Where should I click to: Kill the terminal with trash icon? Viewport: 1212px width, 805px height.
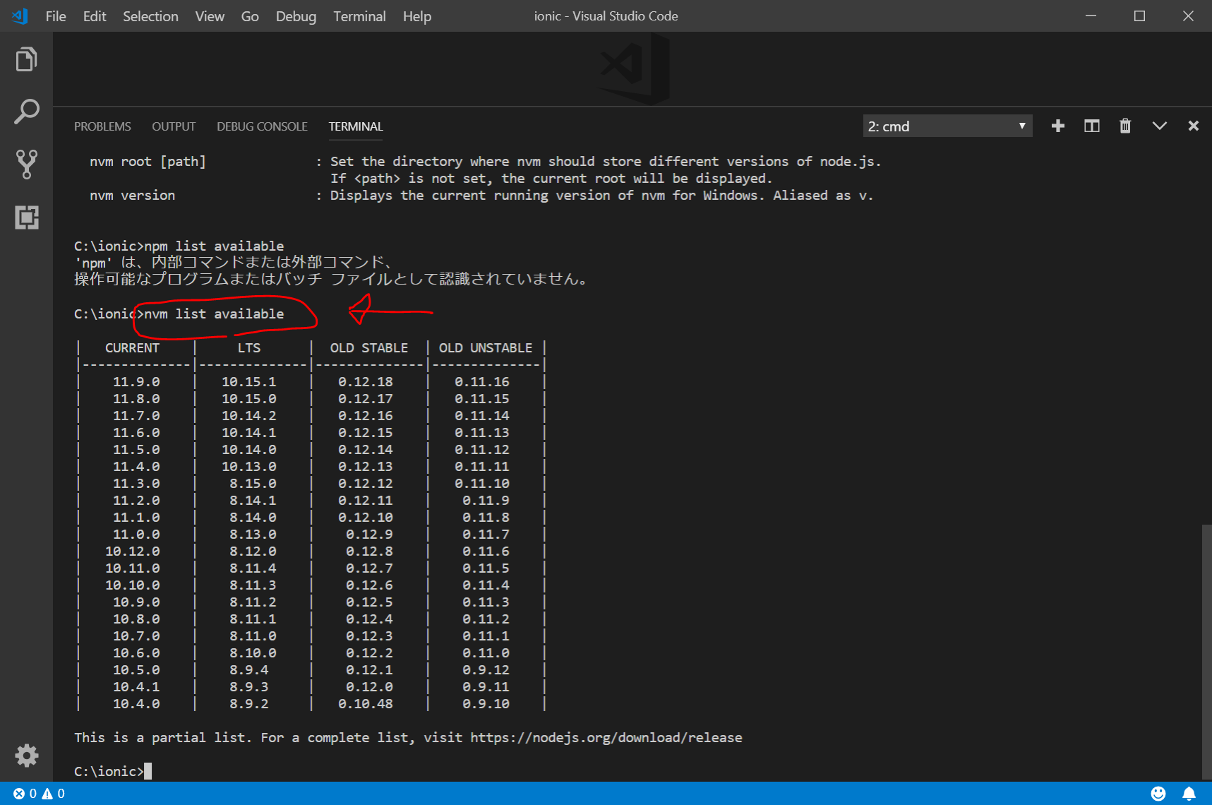coord(1125,126)
